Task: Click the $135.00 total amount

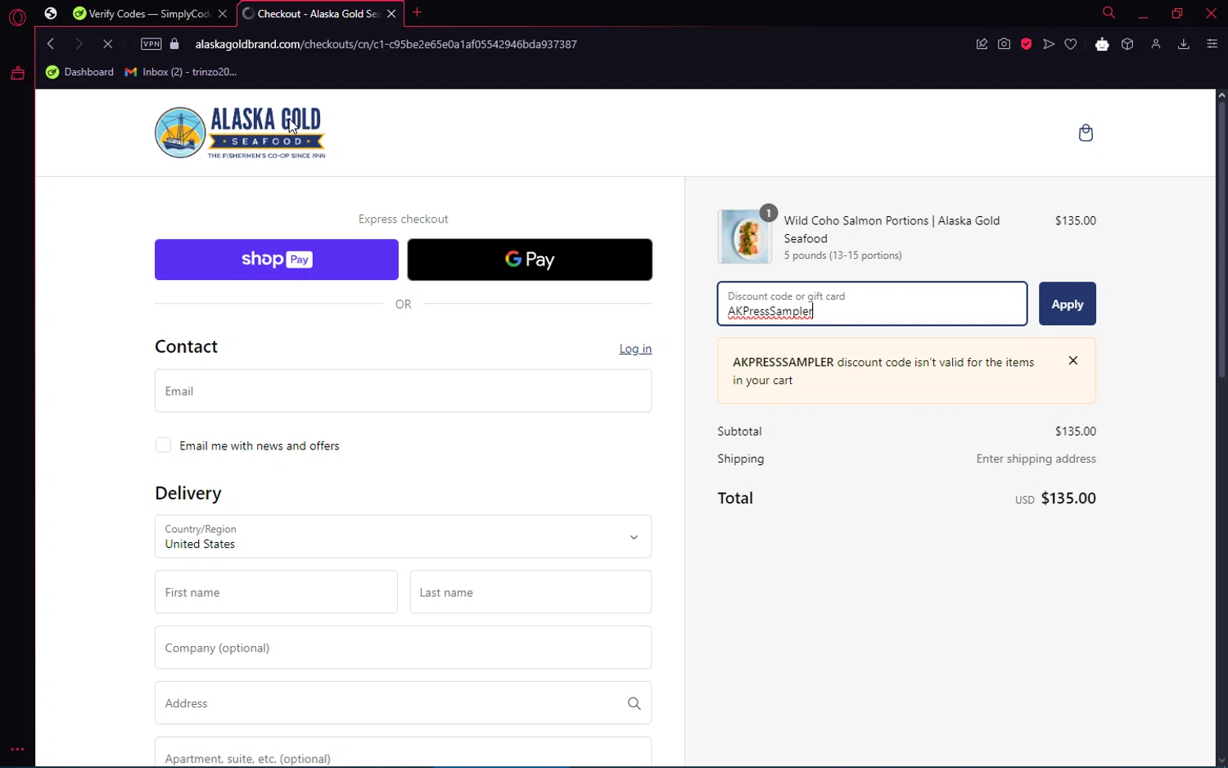Action: tap(1068, 498)
